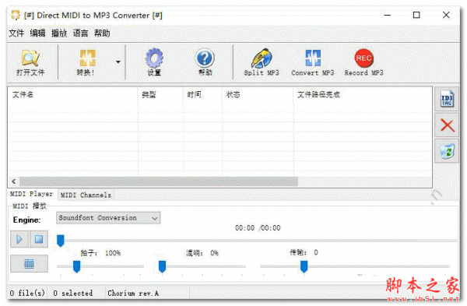This screenshot has width=467, height=306.
Task: Click the Time (时间) column header
Action: point(202,95)
